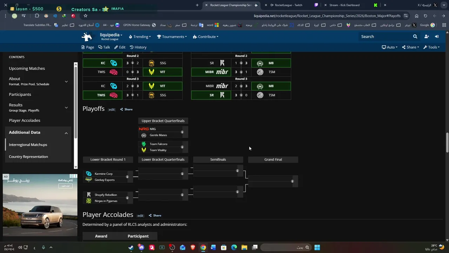Open Auto theme dropdown
The width and height of the screenshot is (449, 253).
point(389,47)
